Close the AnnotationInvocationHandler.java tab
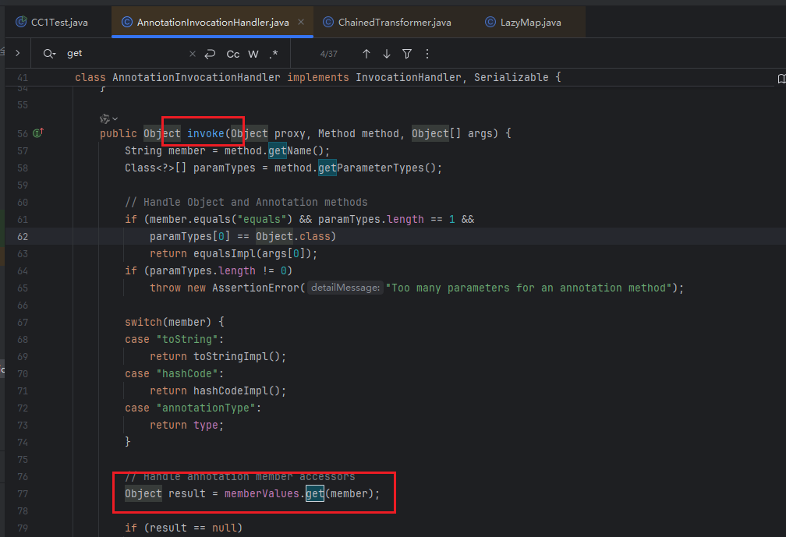Image resolution: width=786 pixels, height=537 pixels. 301,23
